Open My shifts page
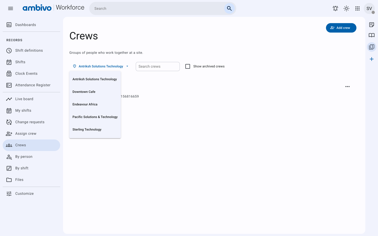Image resolution: width=378 pixels, height=236 pixels. point(31,110)
